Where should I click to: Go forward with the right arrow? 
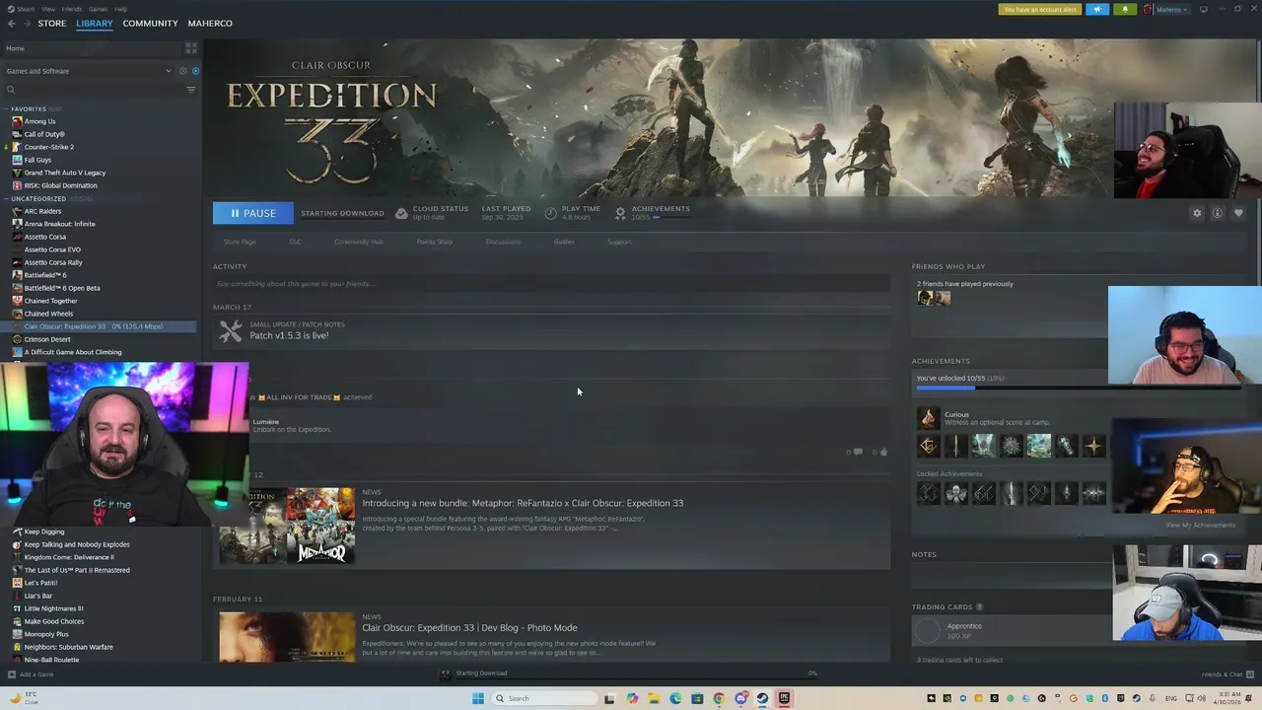(x=27, y=24)
